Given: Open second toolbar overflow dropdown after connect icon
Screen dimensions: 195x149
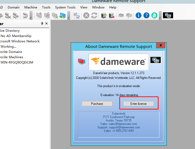Looking at the screenshot, I should tap(69, 16).
